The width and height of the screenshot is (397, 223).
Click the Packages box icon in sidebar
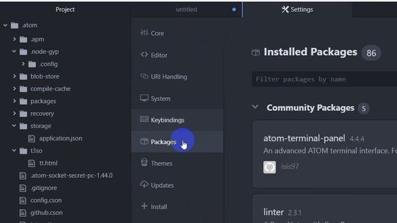pos(144,141)
